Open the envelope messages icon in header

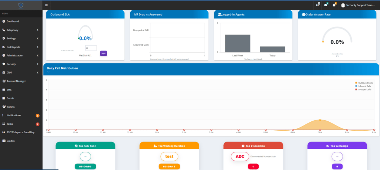(326, 5)
